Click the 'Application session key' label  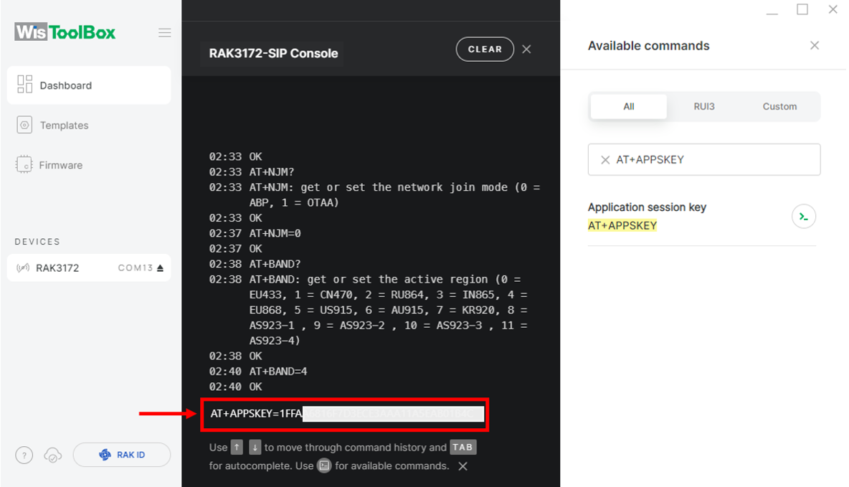(647, 207)
